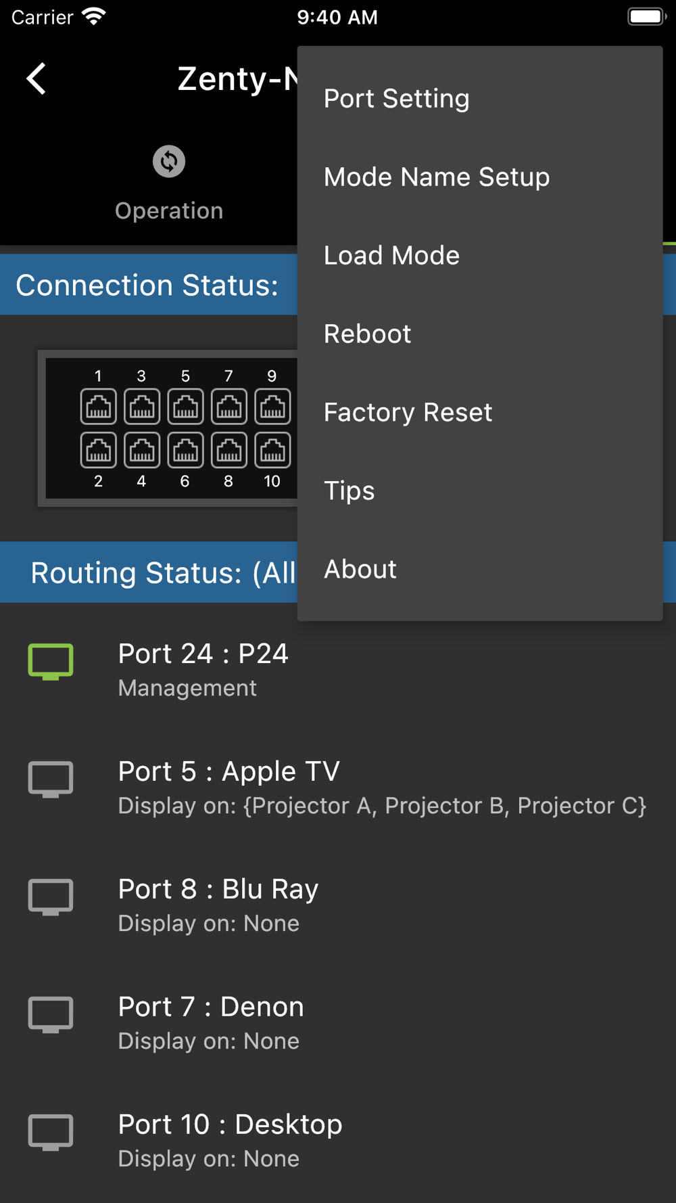
Task: Open the About menu entry
Action: pyautogui.click(x=360, y=570)
